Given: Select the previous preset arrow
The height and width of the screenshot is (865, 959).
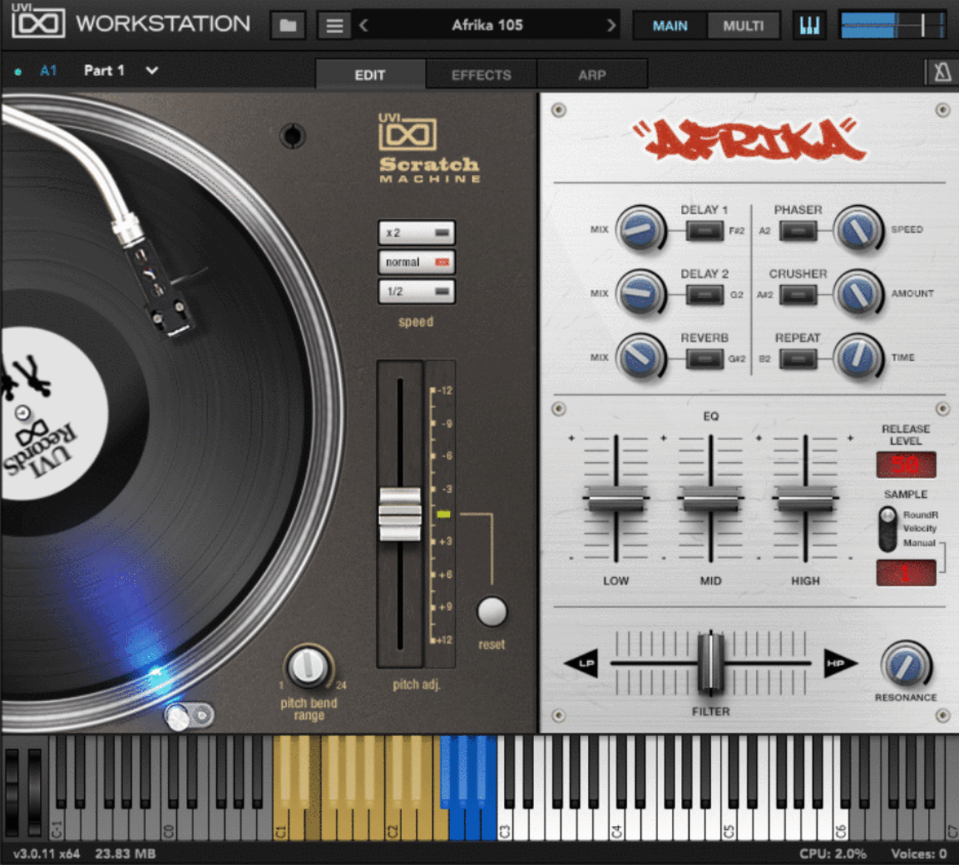Looking at the screenshot, I should coord(364,26).
